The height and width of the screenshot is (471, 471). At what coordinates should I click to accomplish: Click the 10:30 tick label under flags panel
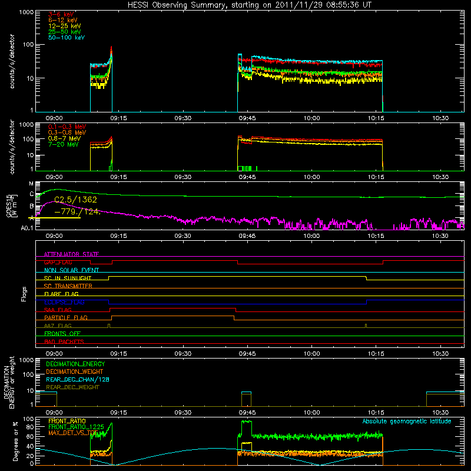[x=440, y=354]
